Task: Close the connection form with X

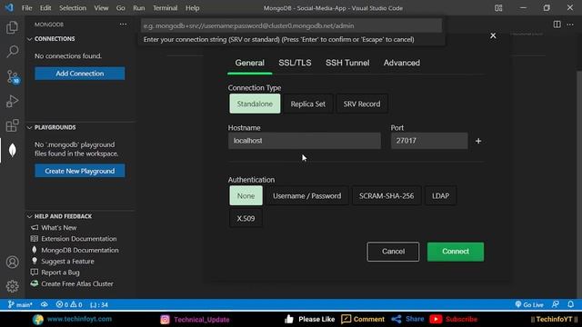Action: [x=493, y=35]
